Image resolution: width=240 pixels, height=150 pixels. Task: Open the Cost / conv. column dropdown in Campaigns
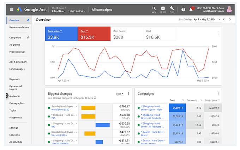click(212, 100)
